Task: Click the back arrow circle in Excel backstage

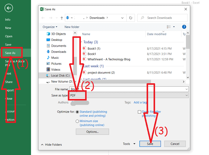Action: tap(9, 8)
